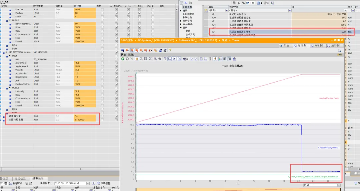Click the zoom out magnifier icon

160,59
